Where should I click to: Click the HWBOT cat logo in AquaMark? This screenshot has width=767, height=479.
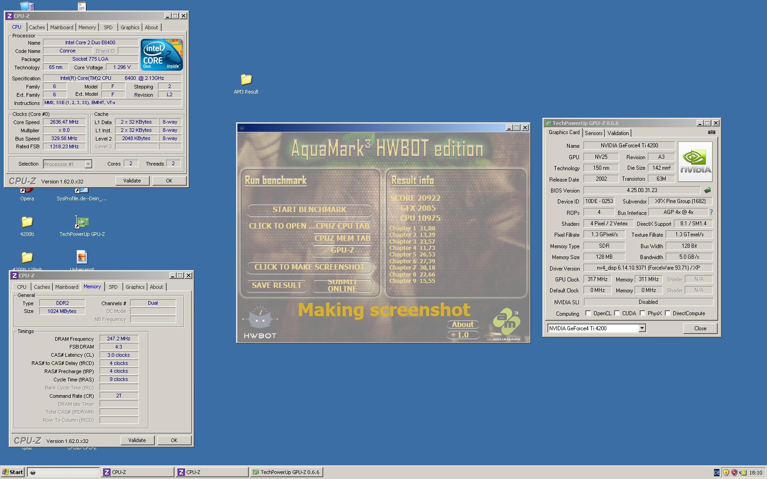(x=260, y=322)
